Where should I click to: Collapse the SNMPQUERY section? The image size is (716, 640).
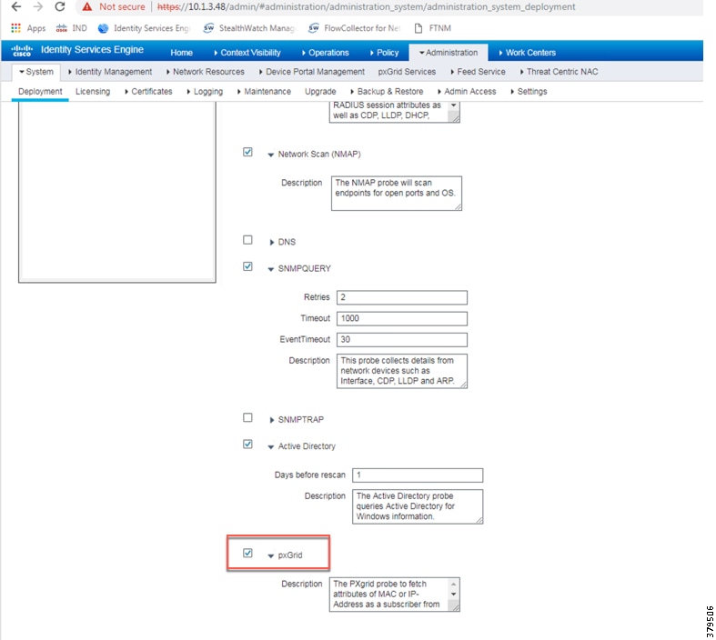[x=271, y=269]
